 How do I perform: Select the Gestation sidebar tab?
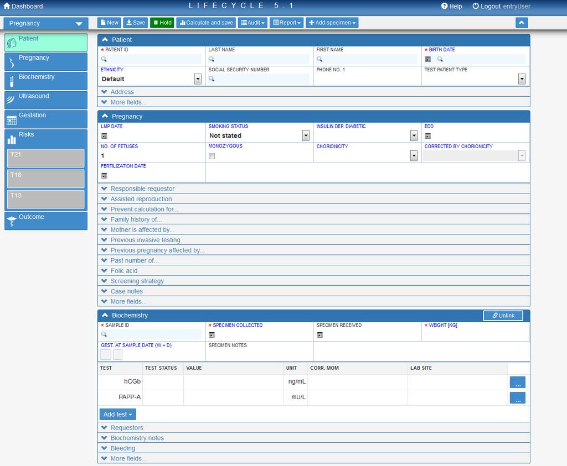[x=46, y=119]
